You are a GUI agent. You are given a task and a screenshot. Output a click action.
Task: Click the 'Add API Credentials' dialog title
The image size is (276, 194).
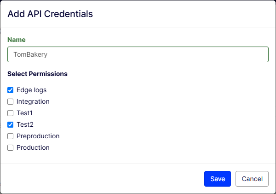(x=50, y=14)
